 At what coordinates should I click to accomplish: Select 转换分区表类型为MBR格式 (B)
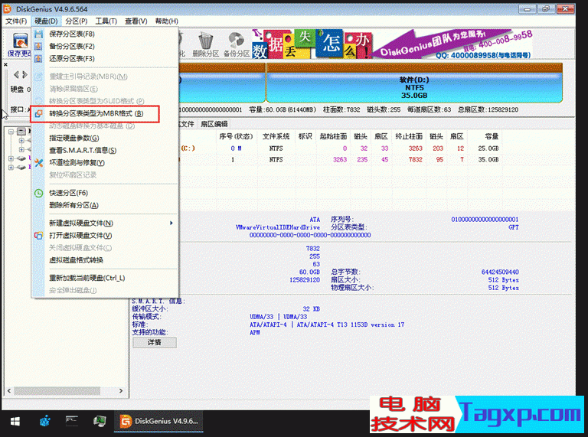(96, 113)
